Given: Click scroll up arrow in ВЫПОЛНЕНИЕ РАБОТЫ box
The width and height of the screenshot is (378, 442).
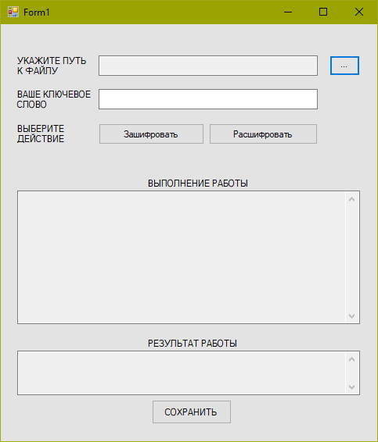Looking at the screenshot, I should pos(351,199).
